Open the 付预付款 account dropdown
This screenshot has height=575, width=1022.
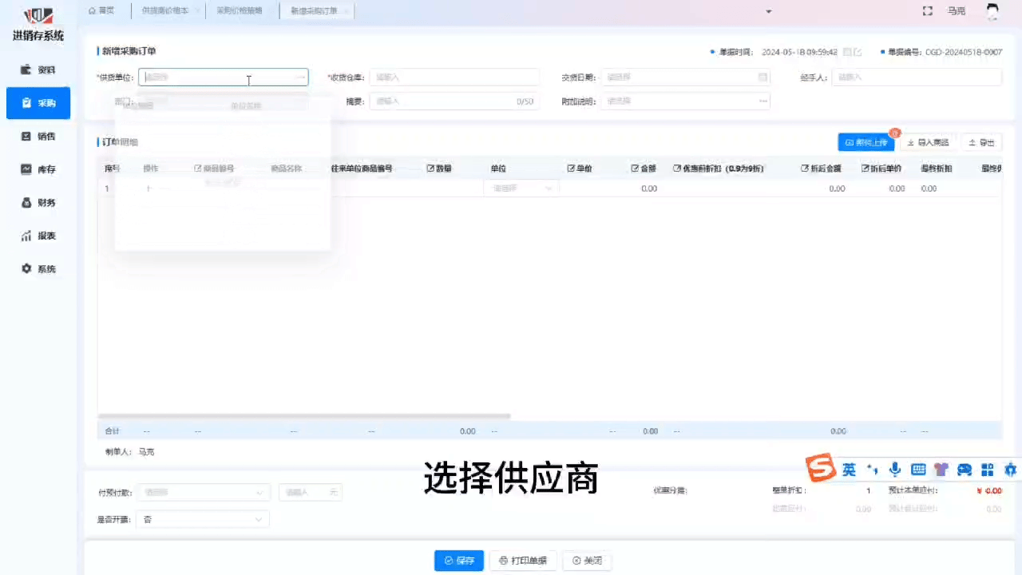tap(203, 493)
